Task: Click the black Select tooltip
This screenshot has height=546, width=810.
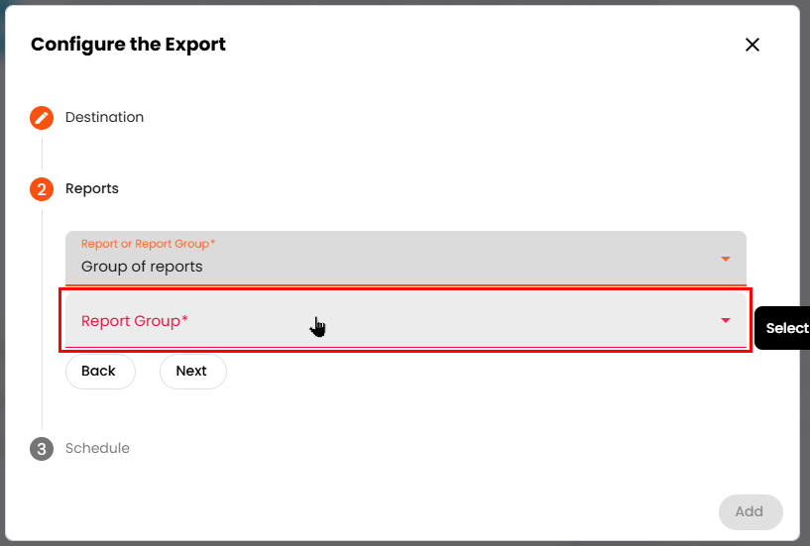Action: (x=786, y=328)
